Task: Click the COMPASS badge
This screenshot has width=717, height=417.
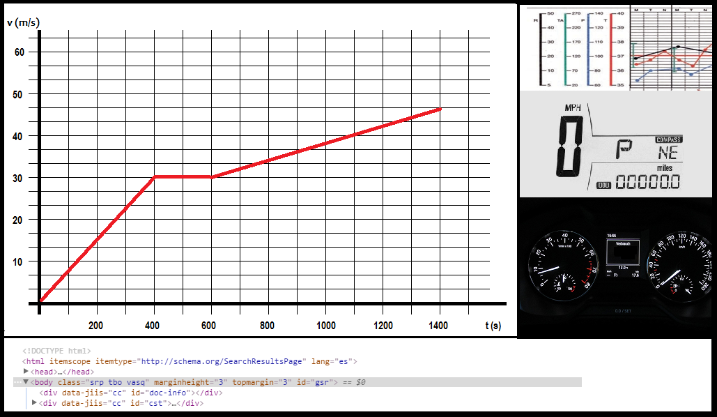Action: coord(669,139)
